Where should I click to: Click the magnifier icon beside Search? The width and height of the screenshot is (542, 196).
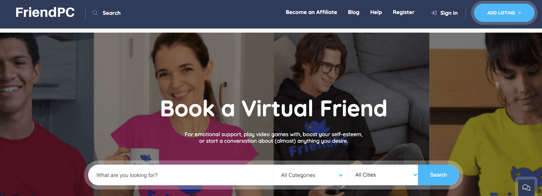click(95, 13)
